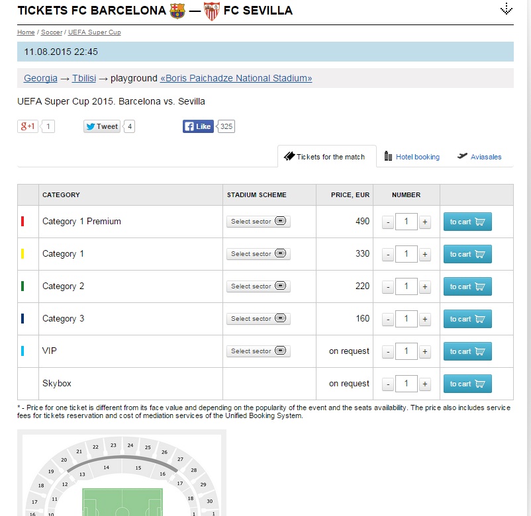Switch to the Aviasales tab
531x516 pixels.
[x=479, y=157]
